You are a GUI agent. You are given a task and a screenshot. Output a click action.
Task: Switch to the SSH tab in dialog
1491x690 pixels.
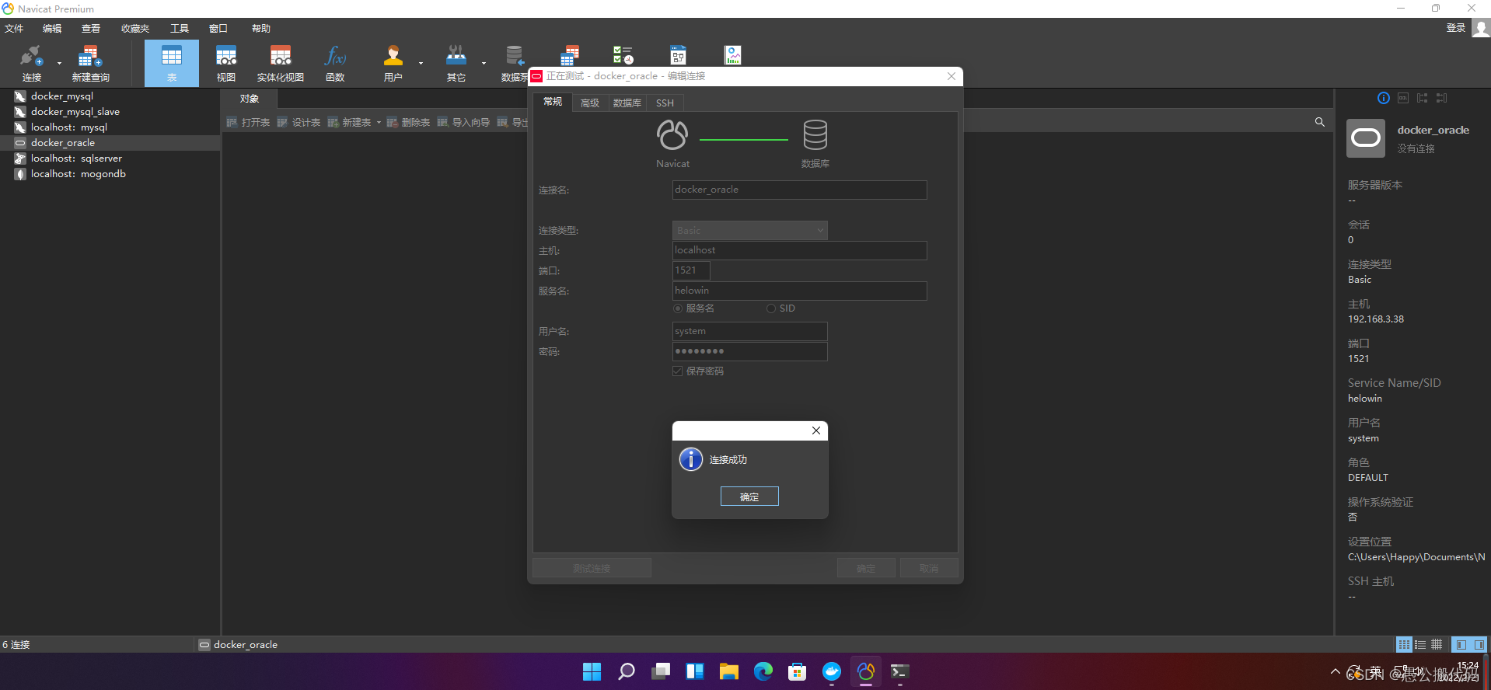coord(665,103)
